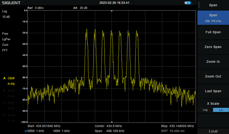The width and height of the screenshot is (229, 134).
Task: Click the Free trigger mode label
Action: pos(5,33)
